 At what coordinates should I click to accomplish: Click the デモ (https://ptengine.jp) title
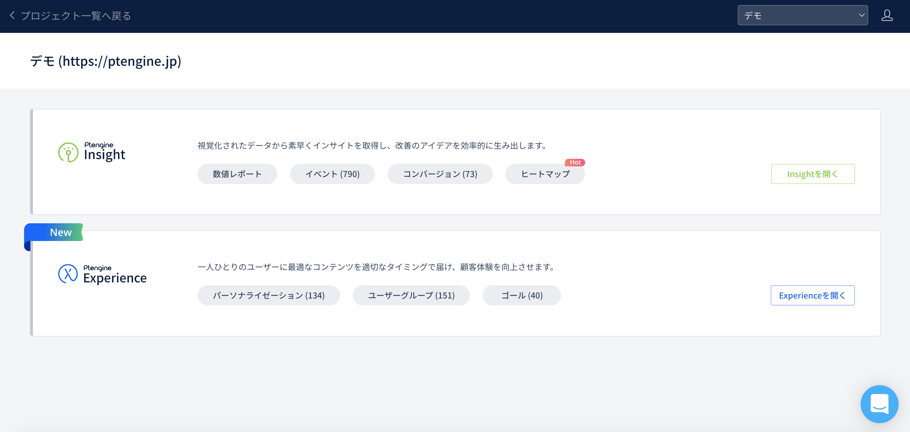pyautogui.click(x=106, y=61)
